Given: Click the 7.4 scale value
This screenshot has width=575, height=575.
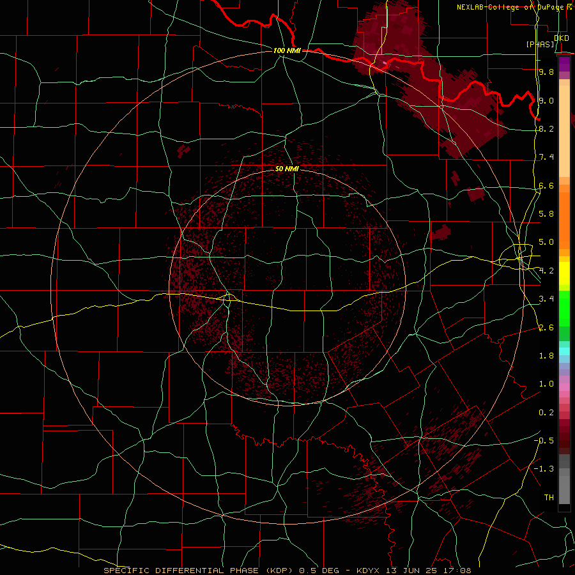Looking at the screenshot, I should [546, 157].
